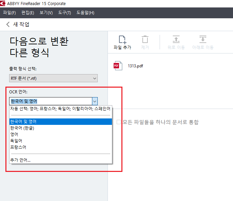Open the 편집(E) menu
The height and width of the screenshot is (201, 233).
click(28, 13)
